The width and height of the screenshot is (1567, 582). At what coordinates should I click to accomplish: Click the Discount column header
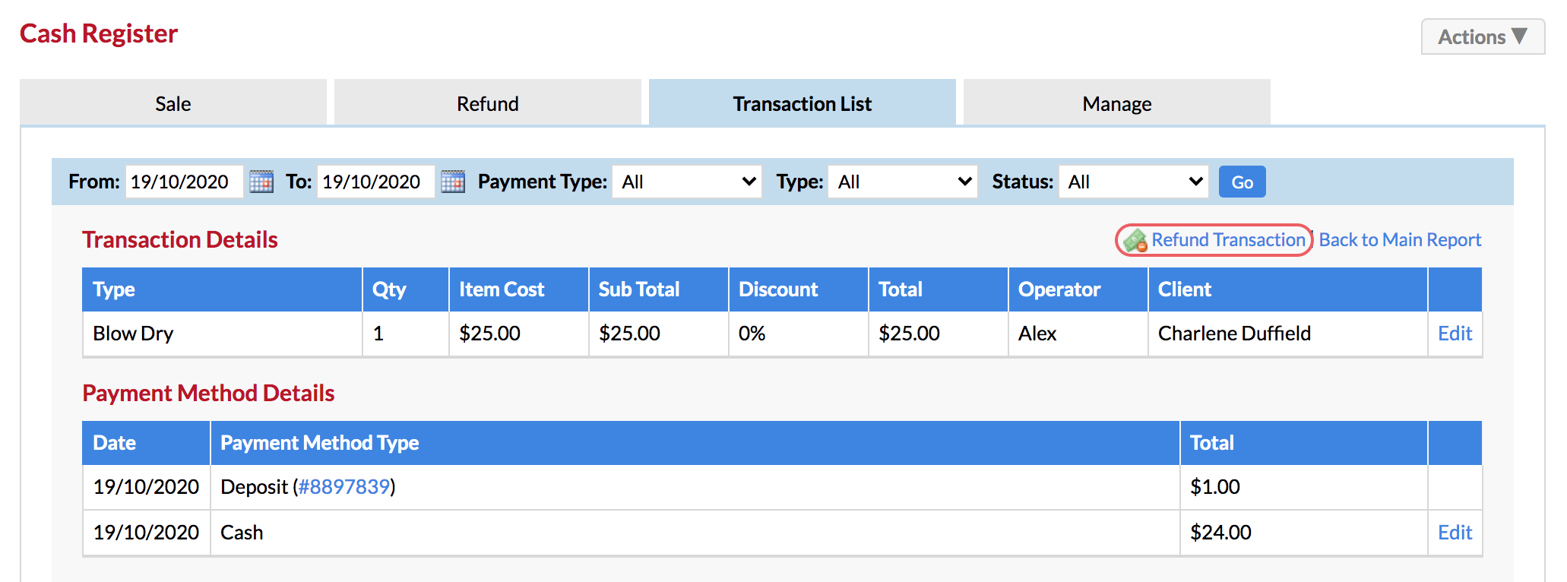point(798,289)
